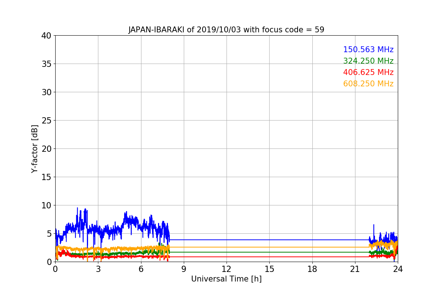Click the y-axis tick label 10
This screenshot has height=294, width=442.
pyautogui.click(x=46, y=205)
